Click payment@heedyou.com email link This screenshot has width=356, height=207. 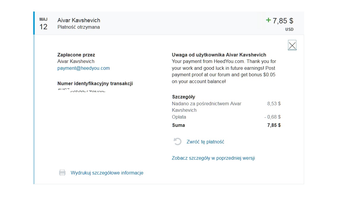tap(83, 68)
